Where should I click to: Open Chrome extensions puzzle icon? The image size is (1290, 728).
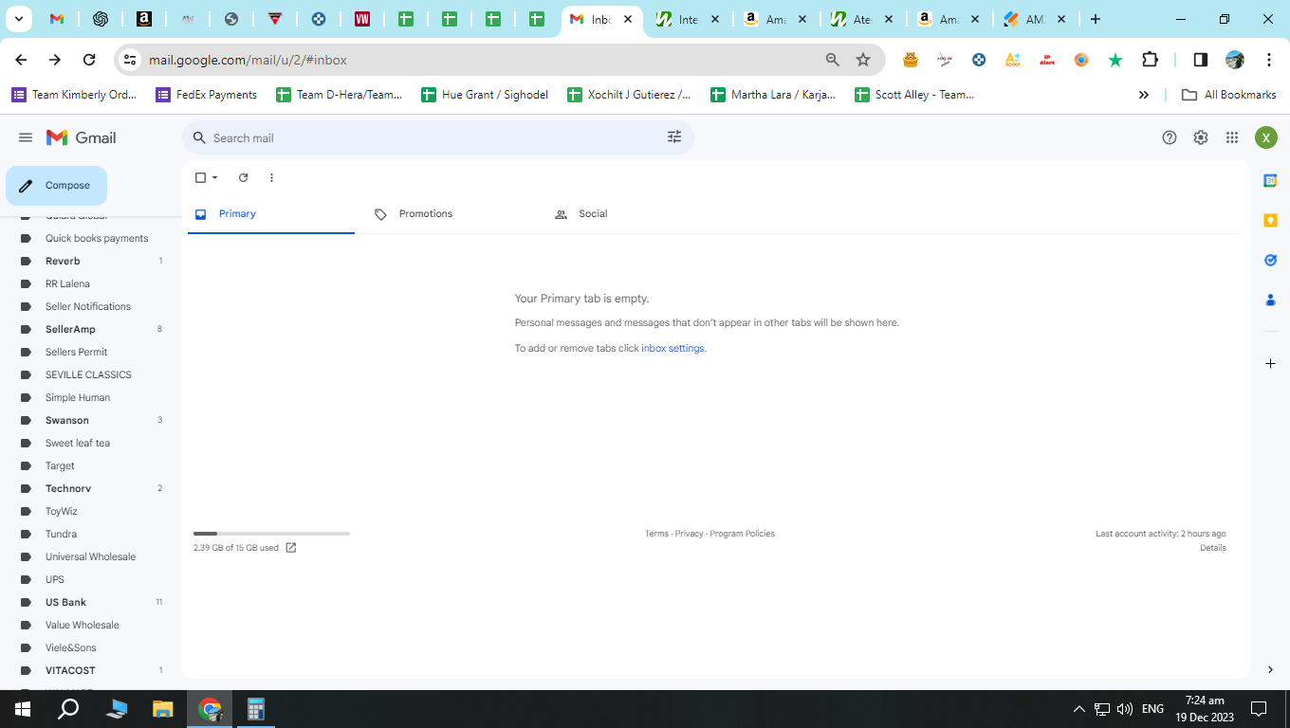[x=1150, y=60]
